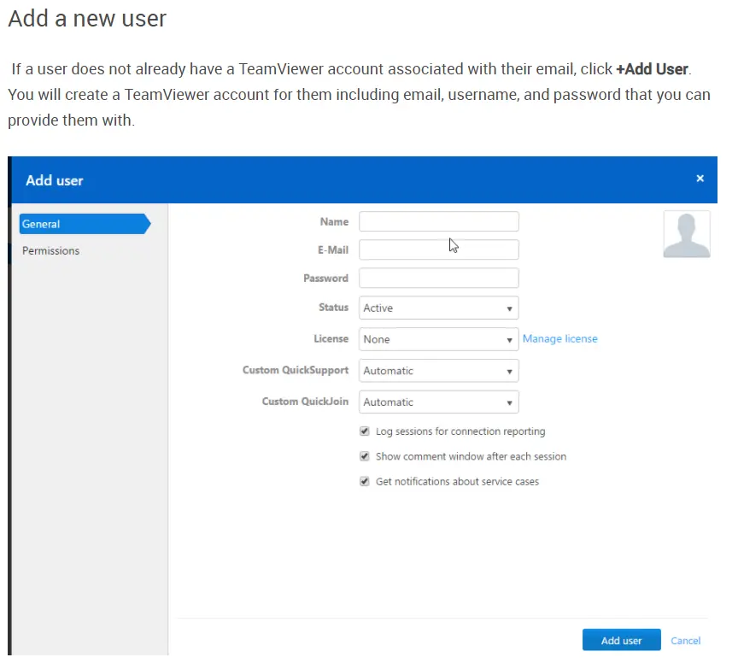Toggle Get notifications about service cases
Image resolution: width=738 pixels, height=669 pixels.
pyautogui.click(x=364, y=481)
